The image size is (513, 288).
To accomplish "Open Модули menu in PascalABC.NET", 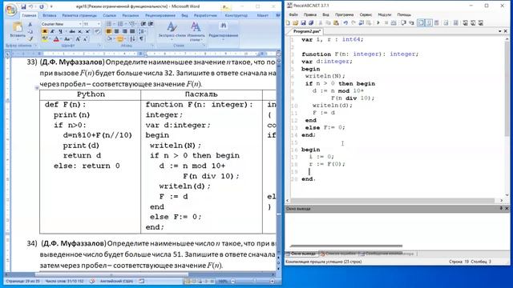I will (x=385, y=14).
